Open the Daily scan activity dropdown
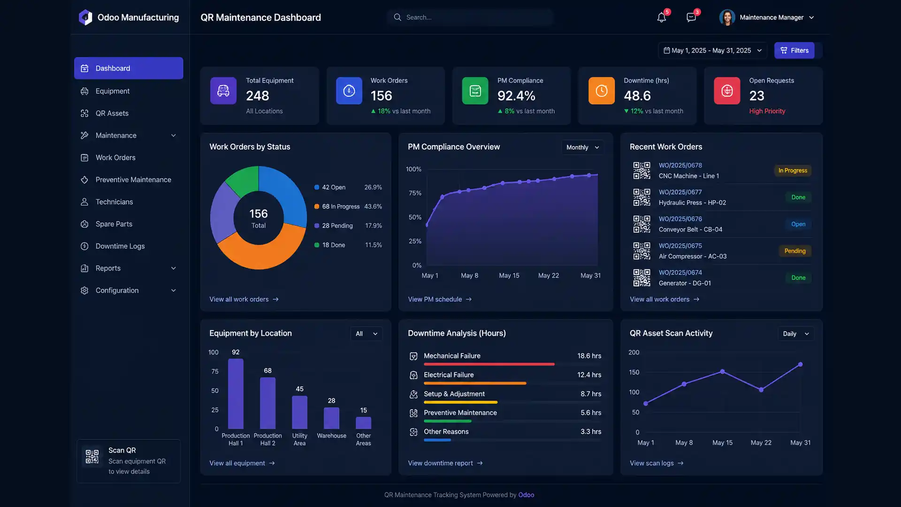The image size is (901, 507). 796,334
